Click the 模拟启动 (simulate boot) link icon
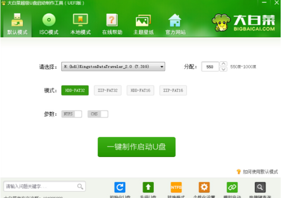 [x=232, y=187]
